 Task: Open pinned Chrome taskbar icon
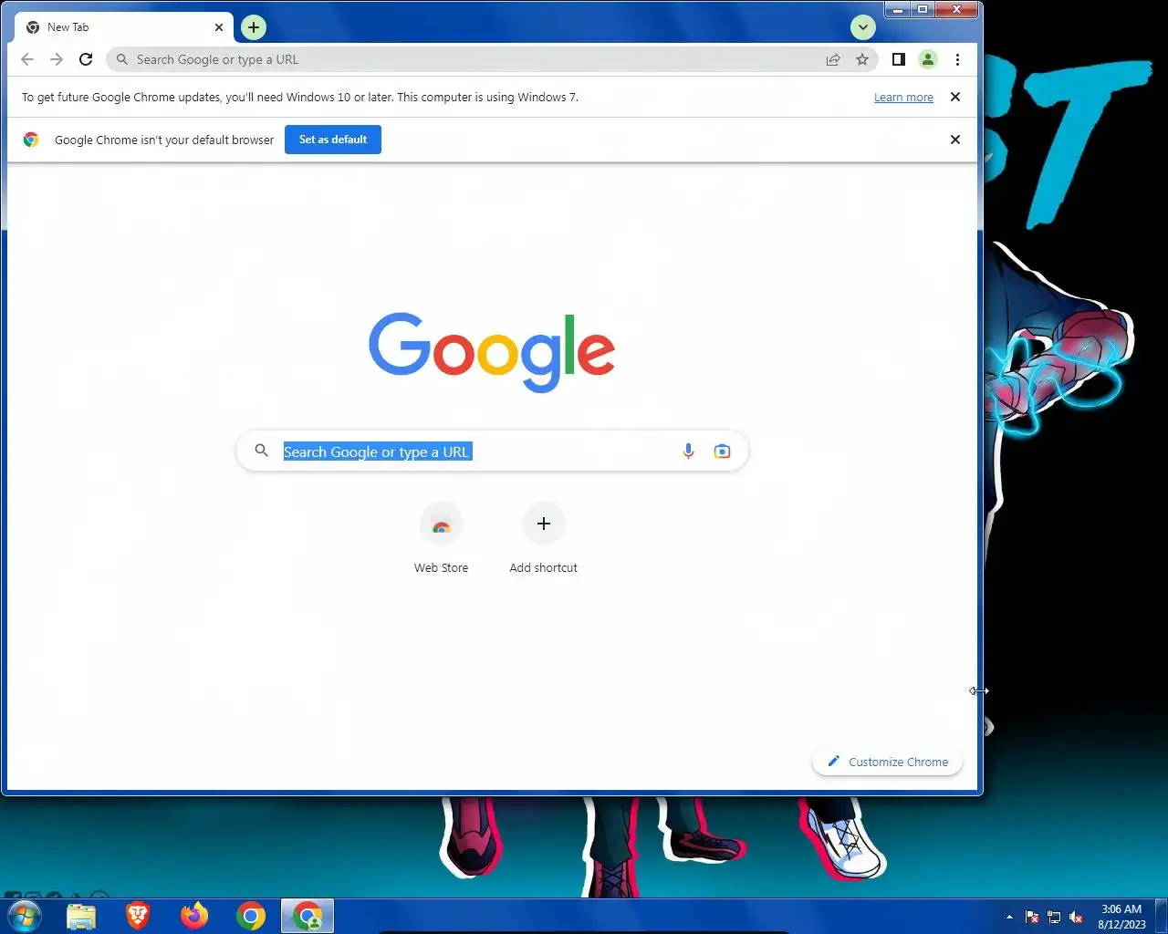(251, 916)
